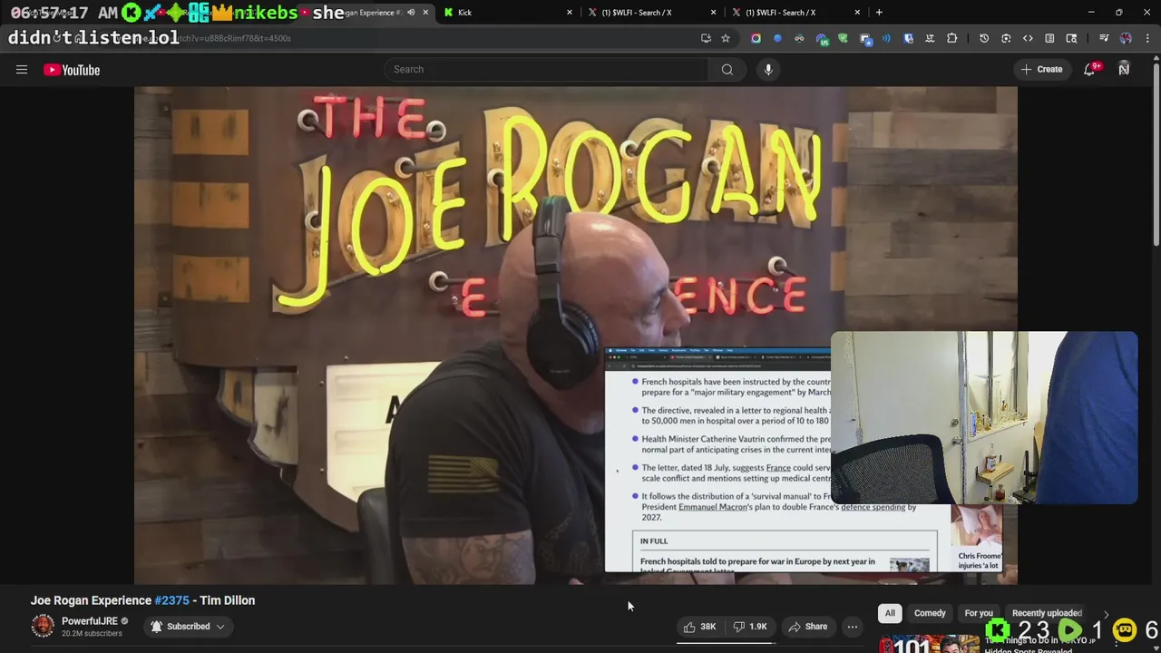Bookmark this page with the star icon

coord(726,38)
